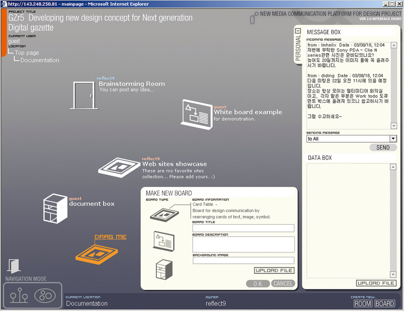
Task: Select whiteboard board type icon
Action: click(x=163, y=241)
